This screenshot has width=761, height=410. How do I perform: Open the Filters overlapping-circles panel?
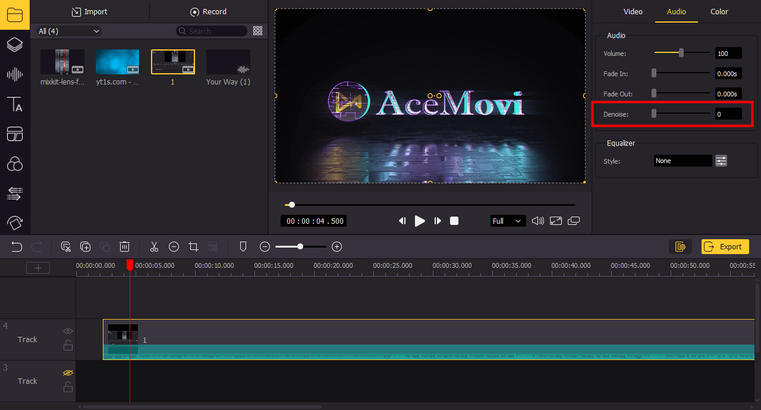pos(15,164)
